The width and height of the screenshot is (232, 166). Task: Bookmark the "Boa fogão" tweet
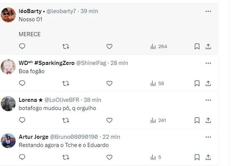tap(197, 83)
